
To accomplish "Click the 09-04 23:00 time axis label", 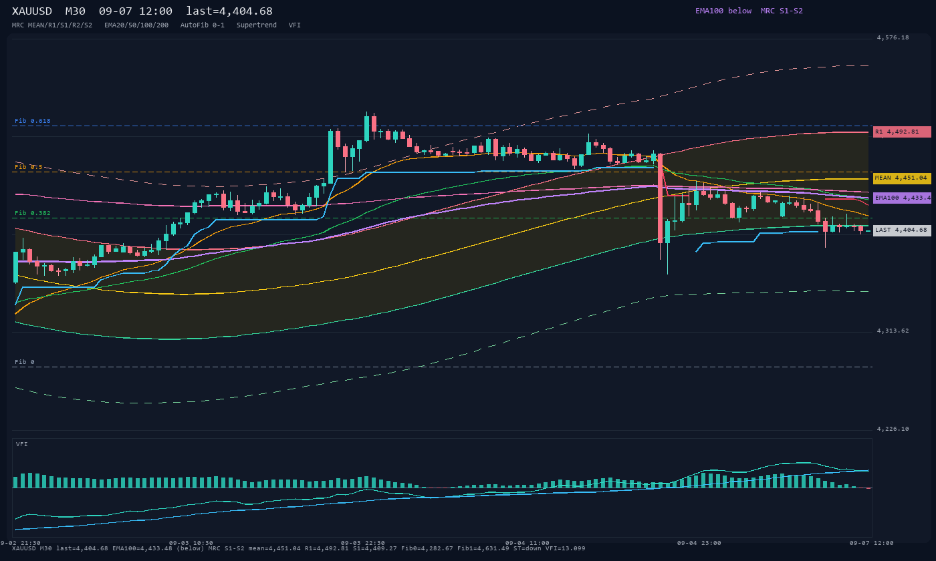I will click(x=699, y=543).
